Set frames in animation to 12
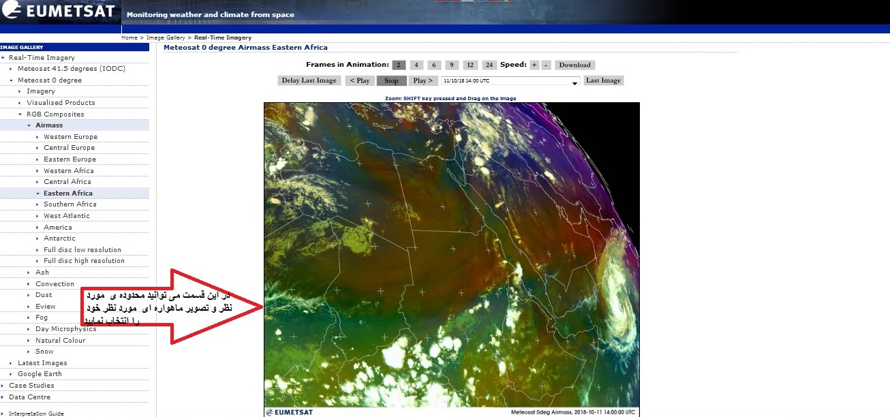890x417 pixels. 470,65
